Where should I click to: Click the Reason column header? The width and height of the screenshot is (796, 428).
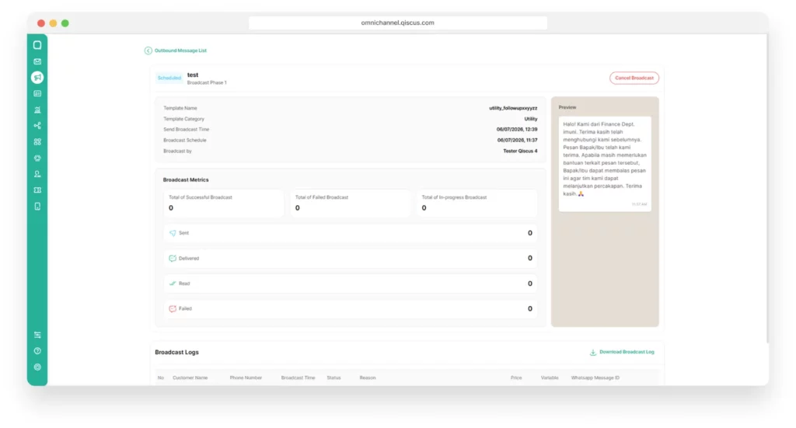[x=368, y=378]
